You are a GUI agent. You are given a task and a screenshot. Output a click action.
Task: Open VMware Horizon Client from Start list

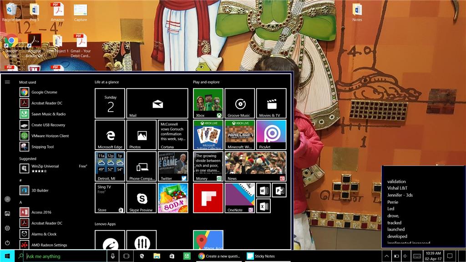click(x=54, y=136)
